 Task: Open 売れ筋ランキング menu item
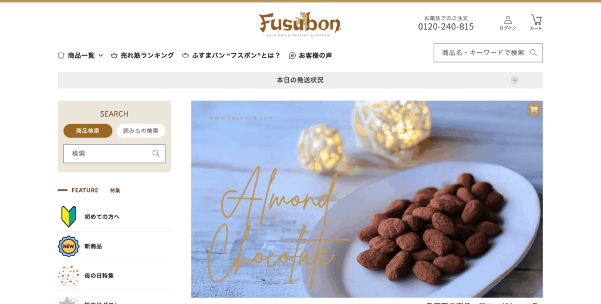tap(142, 56)
